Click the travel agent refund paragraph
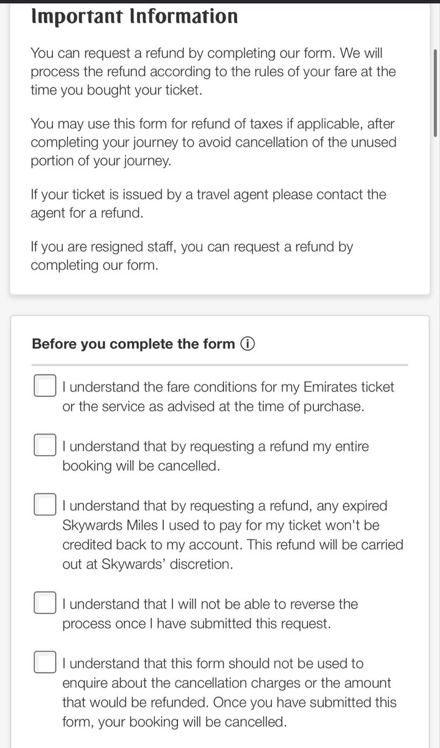Image resolution: width=440 pixels, height=748 pixels. tap(208, 203)
